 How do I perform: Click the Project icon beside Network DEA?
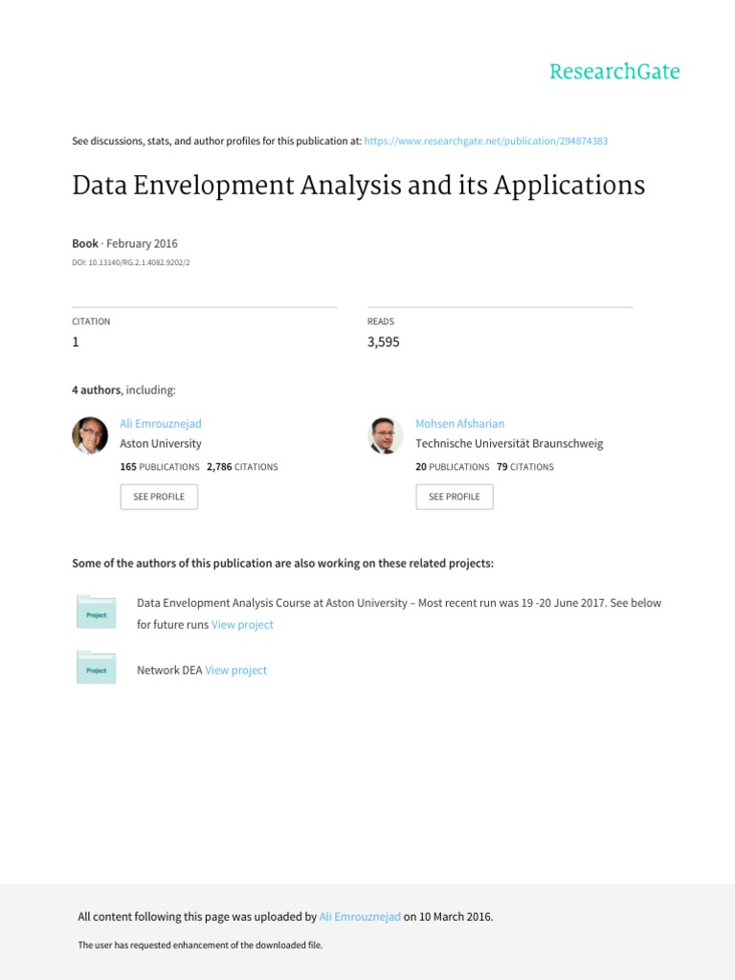click(96, 668)
